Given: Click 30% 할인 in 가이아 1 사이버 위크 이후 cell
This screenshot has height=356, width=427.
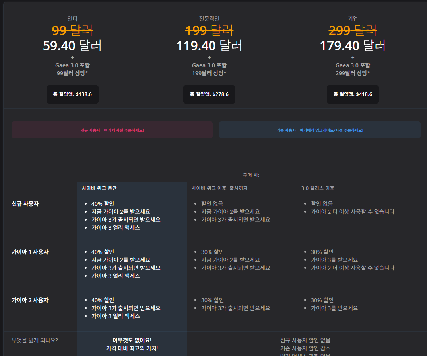Looking at the screenshot, I should pos(212,252).
